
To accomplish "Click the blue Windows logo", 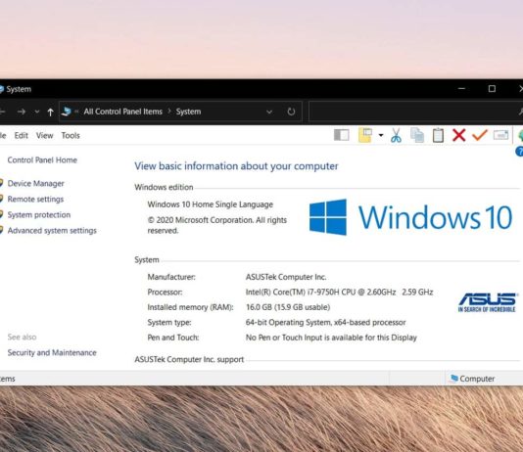I will tap(328, 217).
